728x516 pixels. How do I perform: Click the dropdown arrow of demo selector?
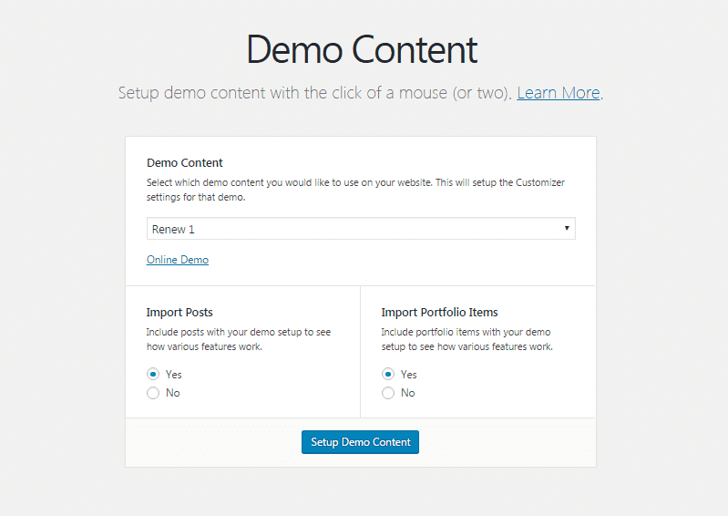567,229
